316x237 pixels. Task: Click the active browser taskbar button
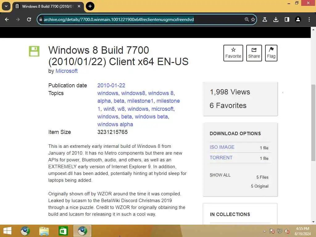[x=82, y=231]
